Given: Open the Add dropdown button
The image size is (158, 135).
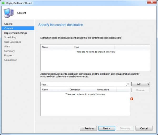Looking at the screenshot, I should pyautogui.click(x=140, y=84).
